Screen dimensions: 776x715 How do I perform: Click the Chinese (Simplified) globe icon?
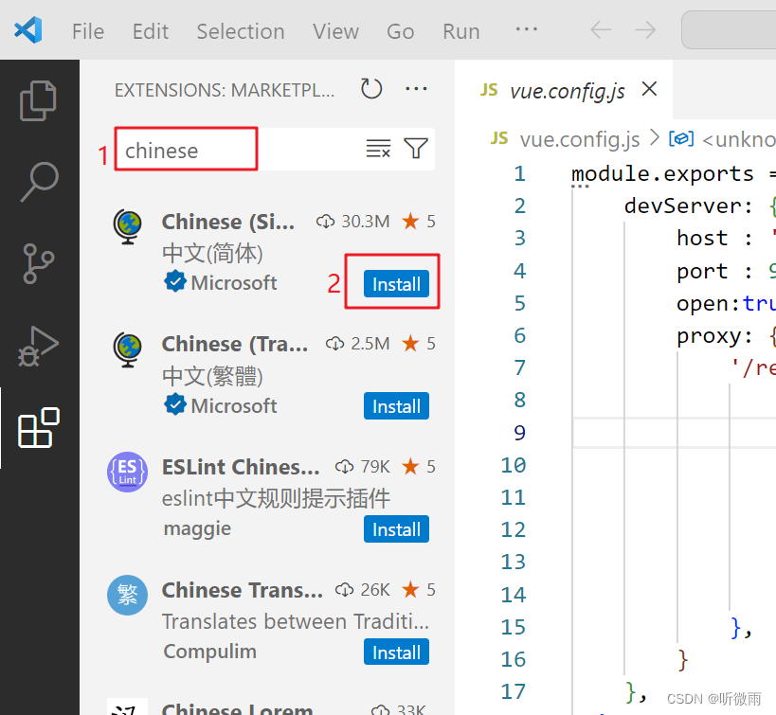[128, 226]
